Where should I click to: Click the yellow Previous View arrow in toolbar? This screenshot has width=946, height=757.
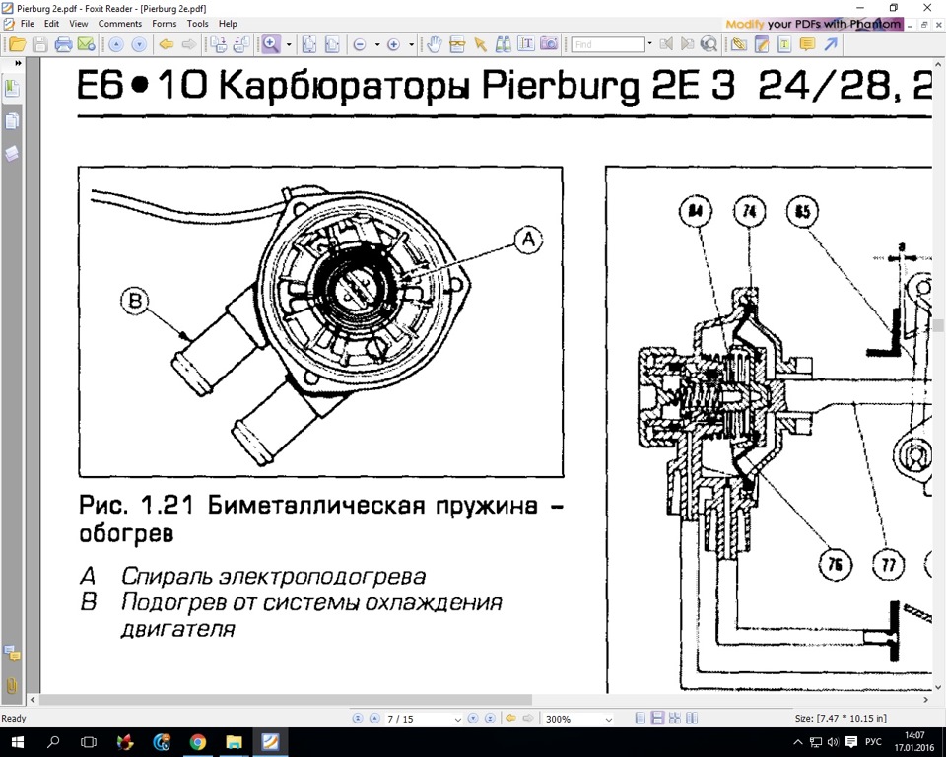tap(167, 44)
